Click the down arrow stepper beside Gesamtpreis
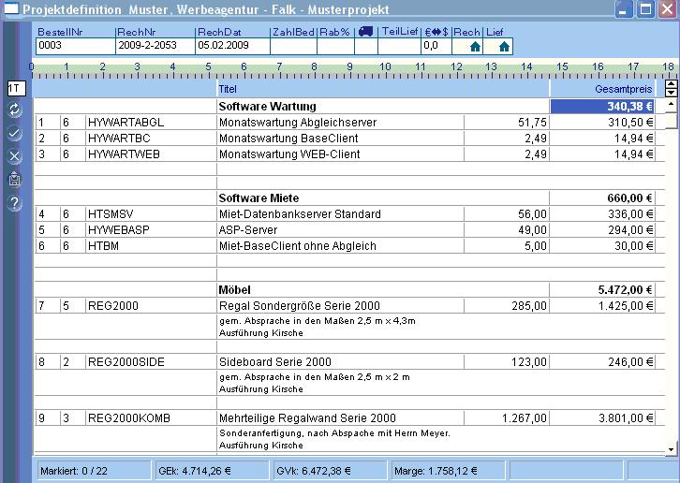The height and width of the screenshot is (483, 680). point(671,93)
